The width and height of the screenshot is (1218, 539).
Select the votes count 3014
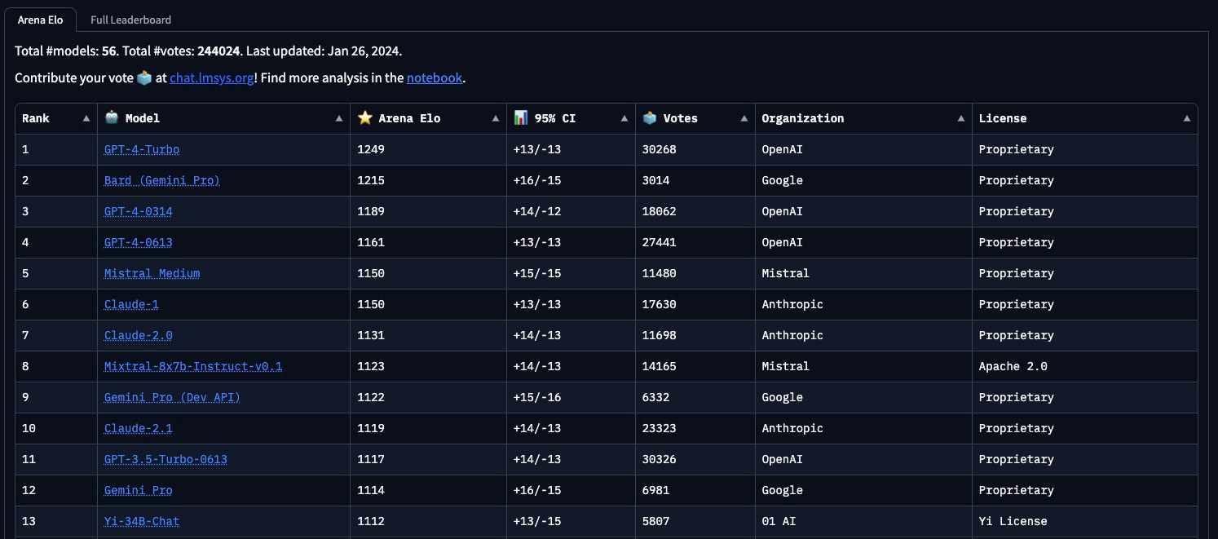point(656,180)
